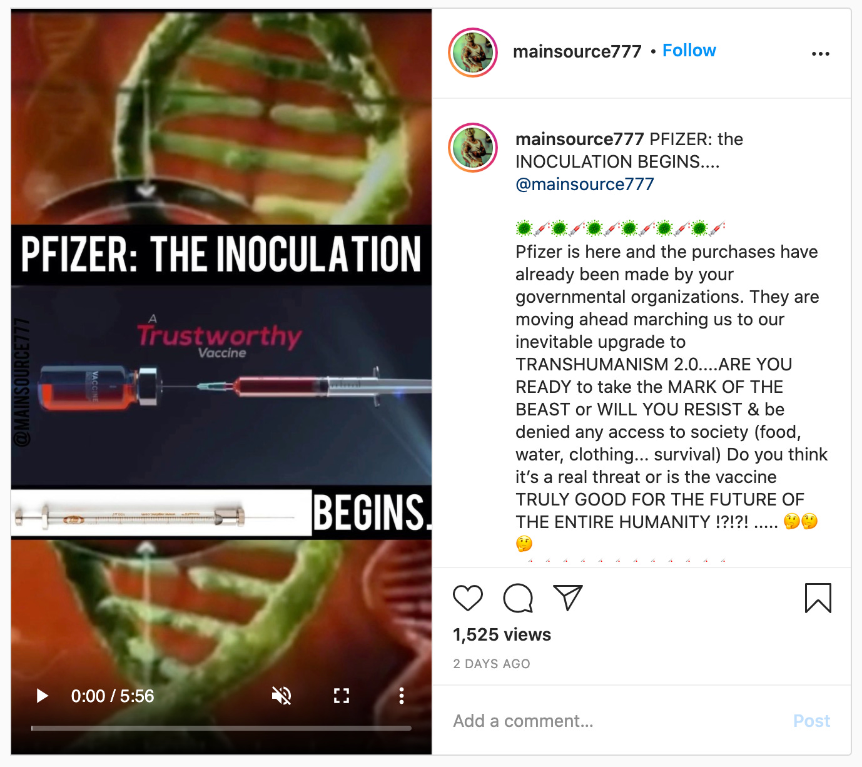Open mainsource777 profile from header username
Image resolution: width=862 pixels, height=767 pixels.
click(577, 51)
